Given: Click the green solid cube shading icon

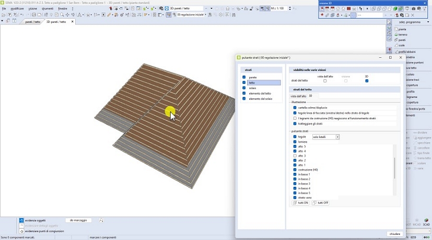Looking at the screenshot, I should [x=396, y=9].
